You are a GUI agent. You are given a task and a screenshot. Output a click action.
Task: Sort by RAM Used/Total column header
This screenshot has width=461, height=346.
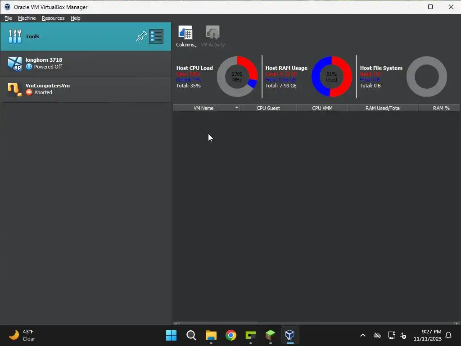click(x=383, y=108)
